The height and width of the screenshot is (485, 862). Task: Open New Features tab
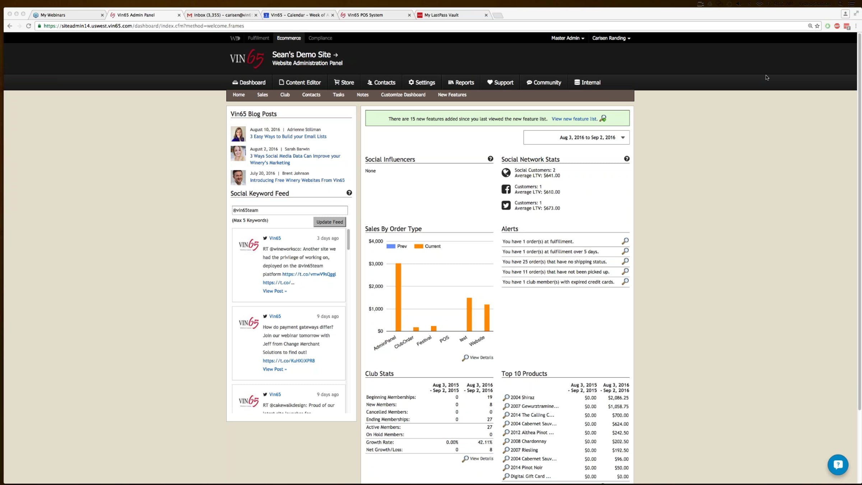[452, 94]
